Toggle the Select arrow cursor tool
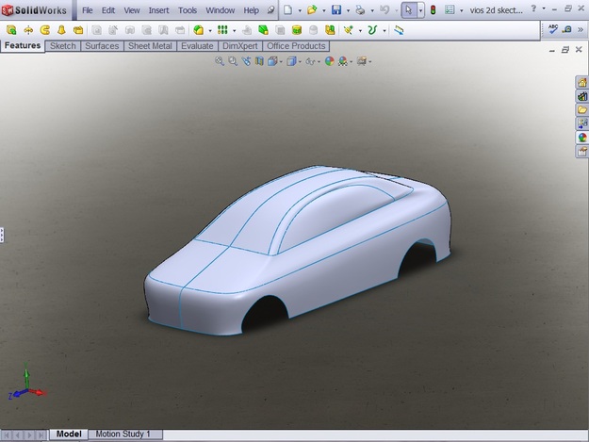Screen dimensions: 589x442 point(409,10)
